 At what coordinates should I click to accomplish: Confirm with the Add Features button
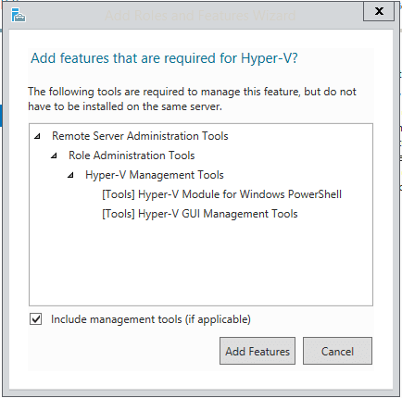point(258,351)
